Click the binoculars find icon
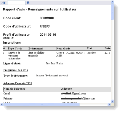The height and width of the screenshot is (114, 122). pyautogui.click(x=28, y=3)
